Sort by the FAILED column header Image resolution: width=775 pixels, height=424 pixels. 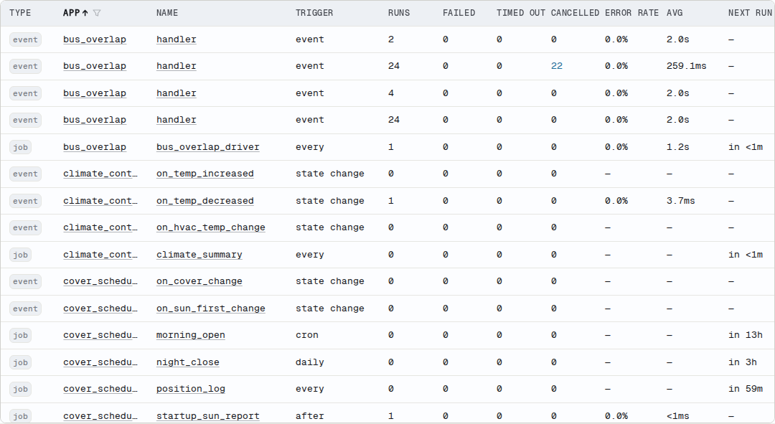pos(459,13)
